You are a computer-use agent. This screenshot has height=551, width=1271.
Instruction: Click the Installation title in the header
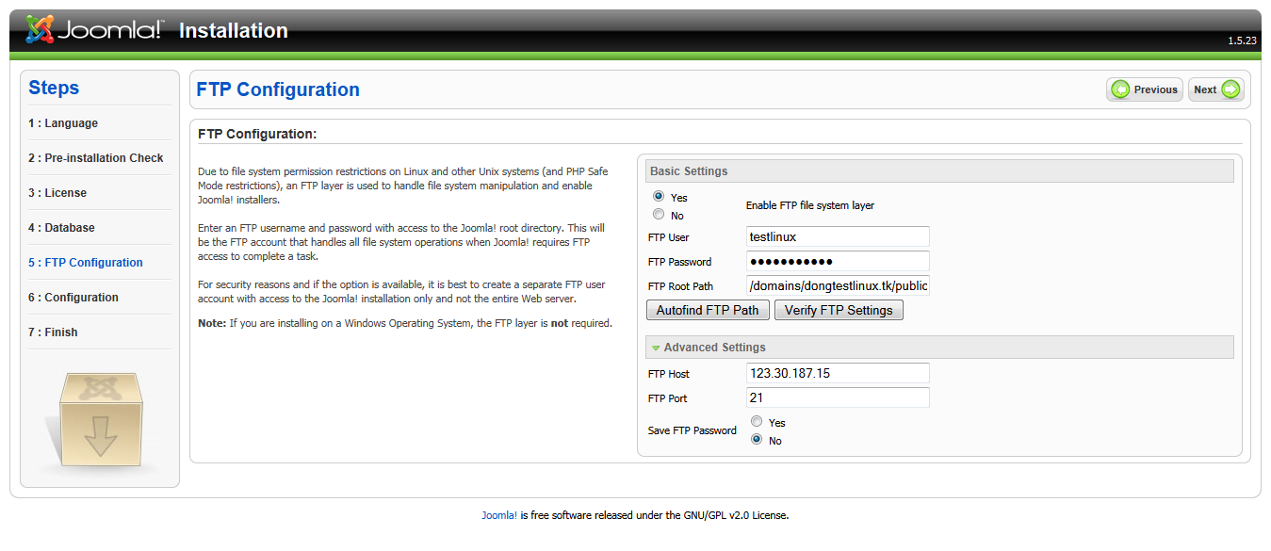[x=234, y=31]
